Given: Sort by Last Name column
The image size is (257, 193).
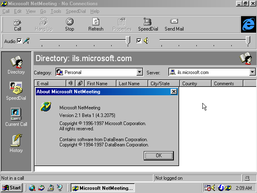Looking at the screenshot, I should [132, 83].
